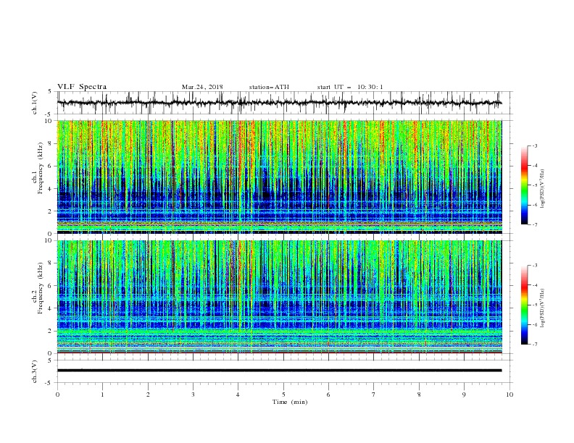Click time axis tick label '10'
Viewport: 574px width, 443px height.
click(509, 395)
